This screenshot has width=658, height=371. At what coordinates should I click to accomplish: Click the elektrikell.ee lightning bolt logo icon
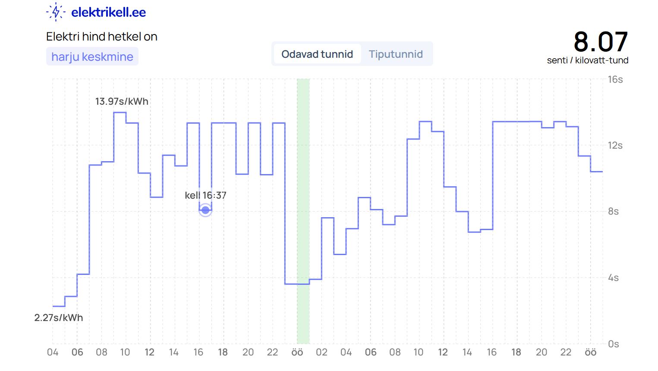click(x=56, y=12)
